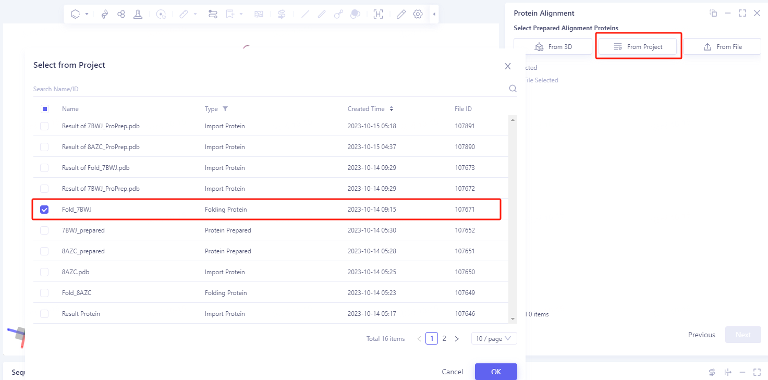
Task: Open the hexagon tool dropdown arrow
Action: tap(87, 15)
